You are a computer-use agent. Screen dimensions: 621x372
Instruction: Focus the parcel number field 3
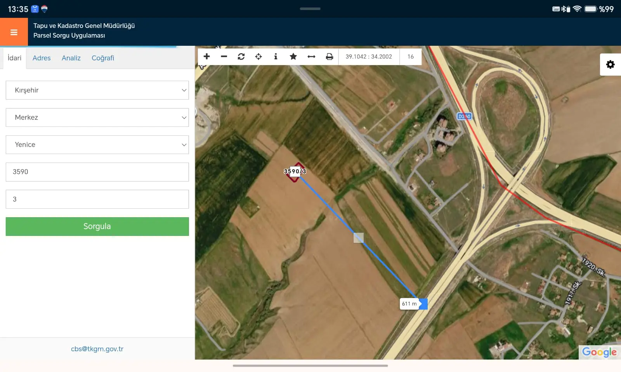point(97,199)
